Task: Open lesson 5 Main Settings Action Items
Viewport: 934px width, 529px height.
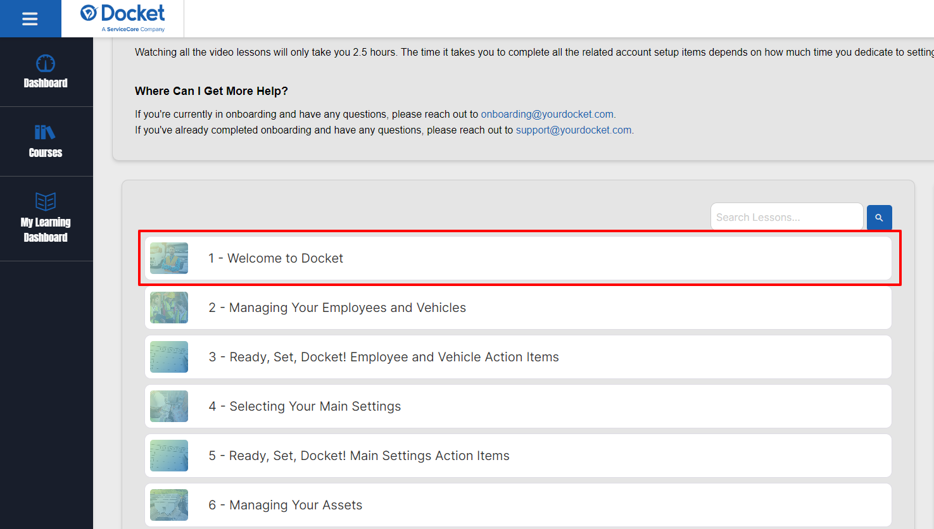Action: tap(518, 456)
